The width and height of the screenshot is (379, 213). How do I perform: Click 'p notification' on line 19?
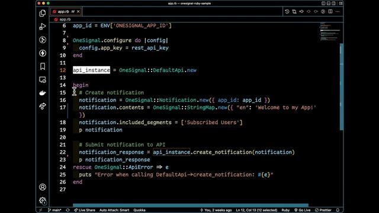click(101, 130)
